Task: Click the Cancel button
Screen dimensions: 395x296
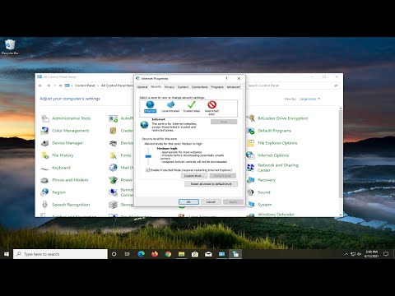Action: 211,201
